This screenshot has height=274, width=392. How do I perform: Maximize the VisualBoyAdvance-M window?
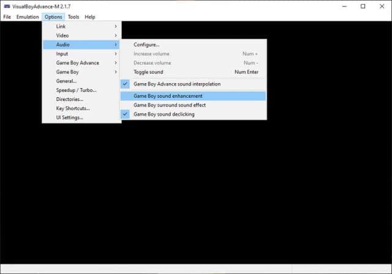tap(363, 6)
